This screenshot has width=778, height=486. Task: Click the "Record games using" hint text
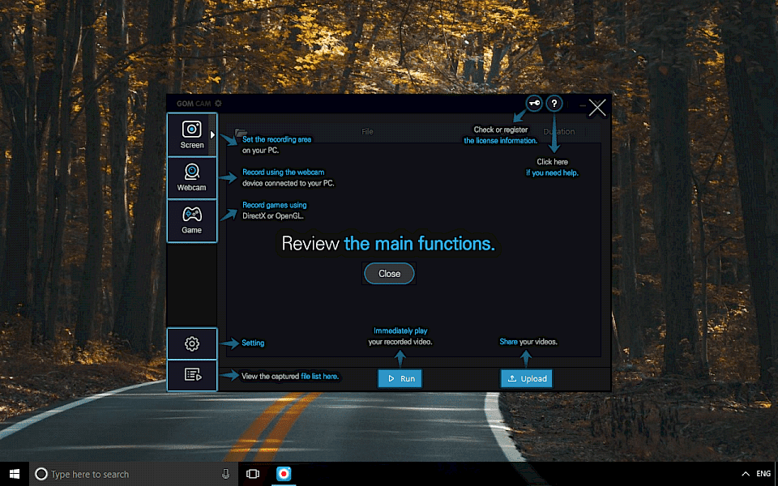pos(275,205)
